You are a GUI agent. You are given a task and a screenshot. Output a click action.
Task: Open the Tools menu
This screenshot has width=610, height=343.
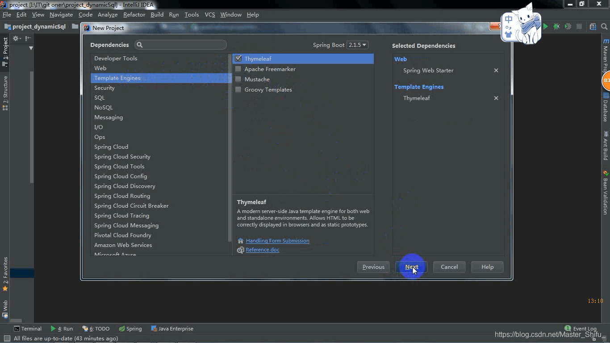coord(192,14)
